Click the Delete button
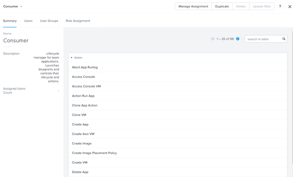Viewport: 293px width, 177px height. click(241, 7)
